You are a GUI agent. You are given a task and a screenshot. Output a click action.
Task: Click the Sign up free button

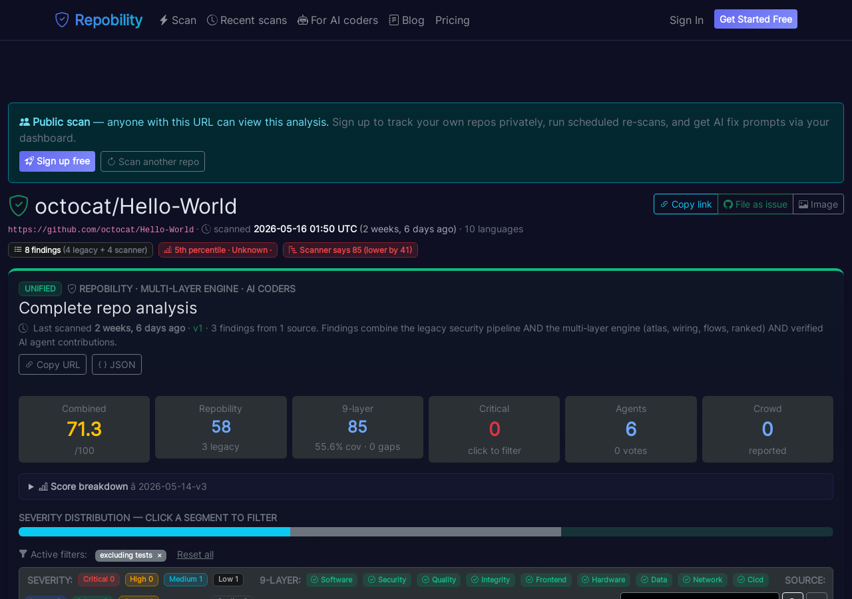tap(57, 161)
